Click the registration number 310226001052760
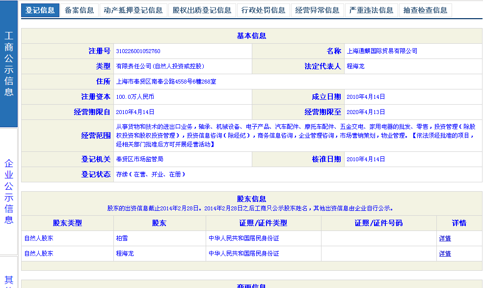 138,51
